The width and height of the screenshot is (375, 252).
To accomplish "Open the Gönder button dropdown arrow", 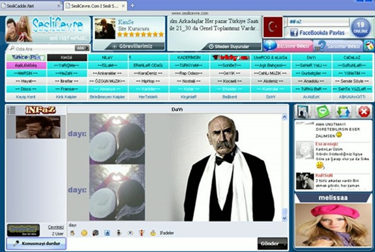I will click(284, 244).
